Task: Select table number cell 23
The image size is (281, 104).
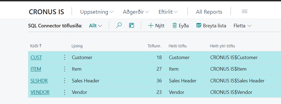Action: pos(159,92)
